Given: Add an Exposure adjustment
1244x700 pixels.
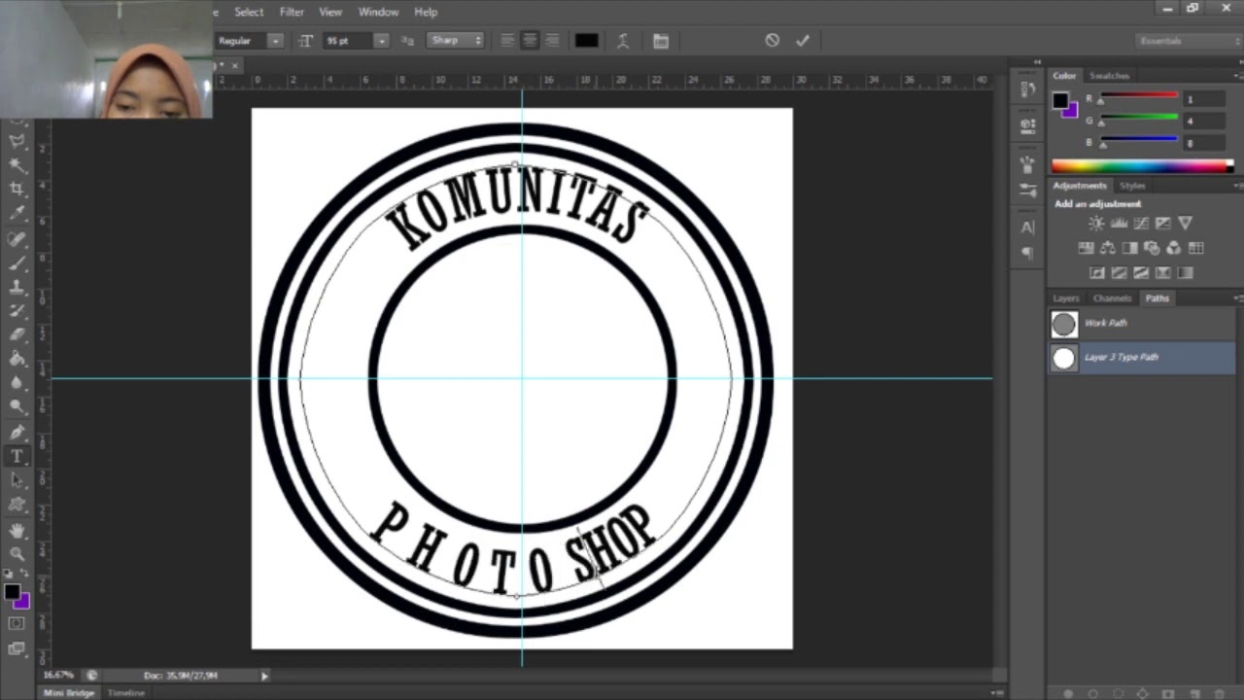Looking at the screenshot, I should click(x=1163, y=224).
